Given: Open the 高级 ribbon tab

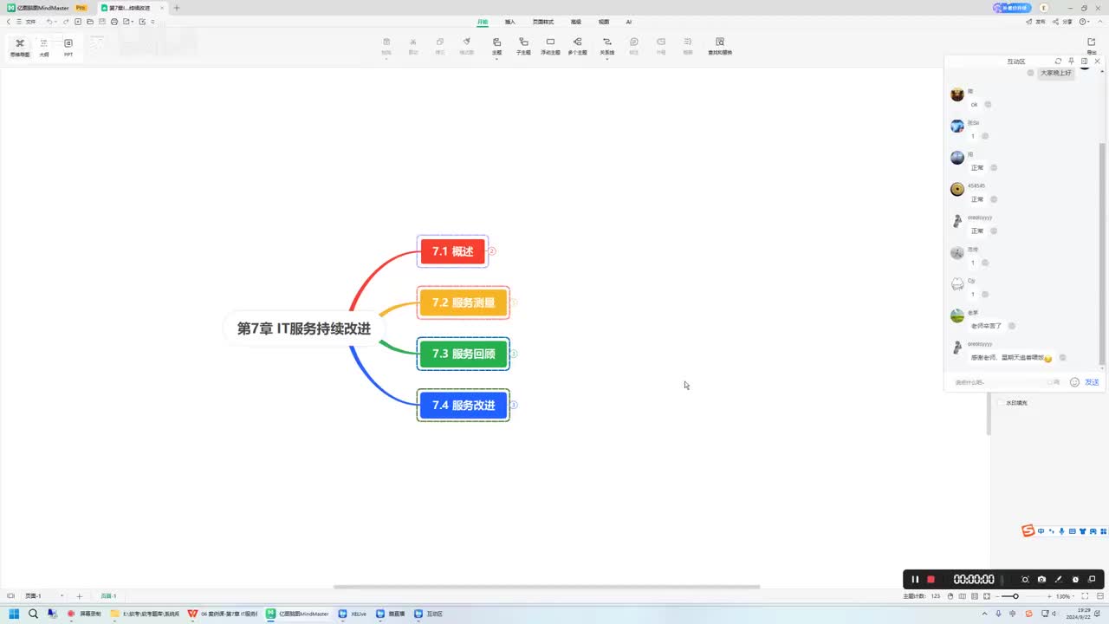Looking at the screenshot, I should [x=576, y=22].
